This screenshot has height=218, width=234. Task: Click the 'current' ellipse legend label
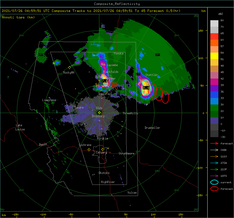(x=226, y=182)
